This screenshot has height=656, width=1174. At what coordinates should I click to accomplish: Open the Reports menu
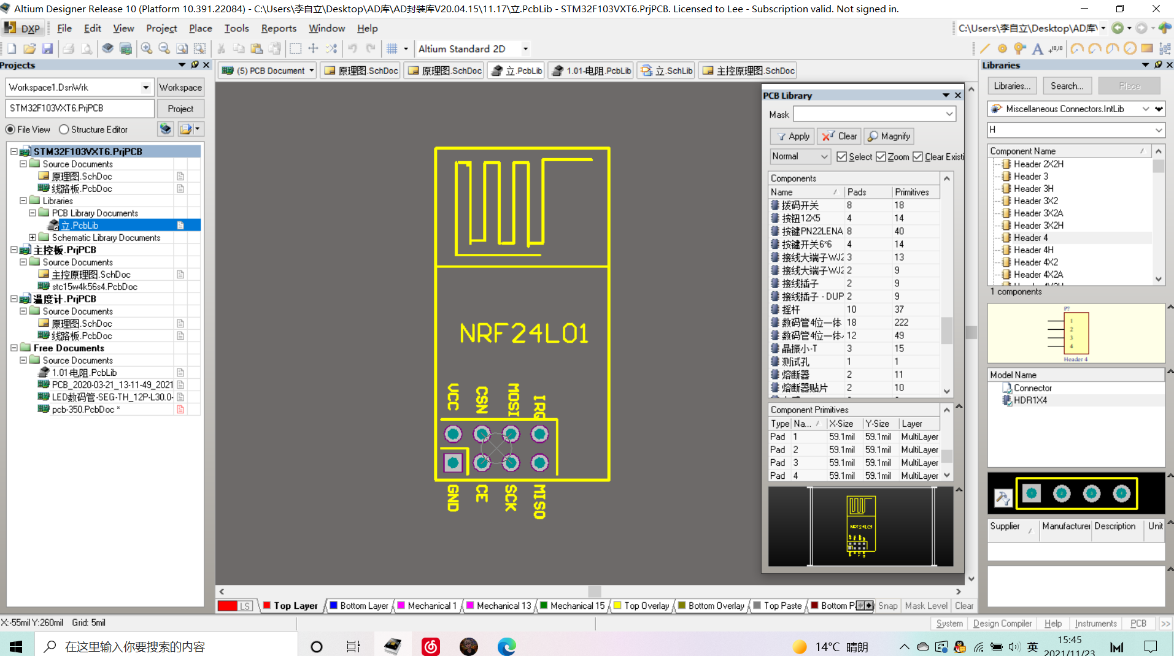coord(279,28)
